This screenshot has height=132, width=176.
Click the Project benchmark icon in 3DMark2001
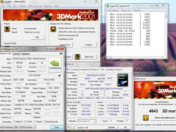[x=7, y=29]
